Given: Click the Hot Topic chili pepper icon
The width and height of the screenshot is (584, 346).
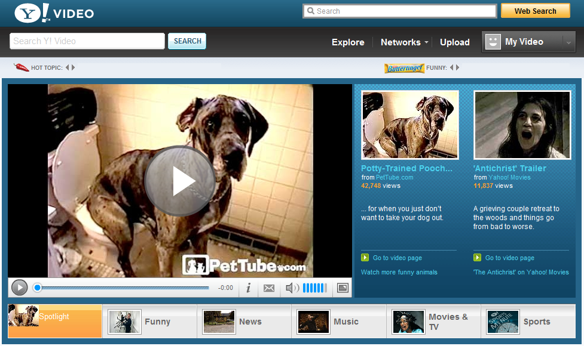Looking at the screenshot, I should [x=22, y=67].
